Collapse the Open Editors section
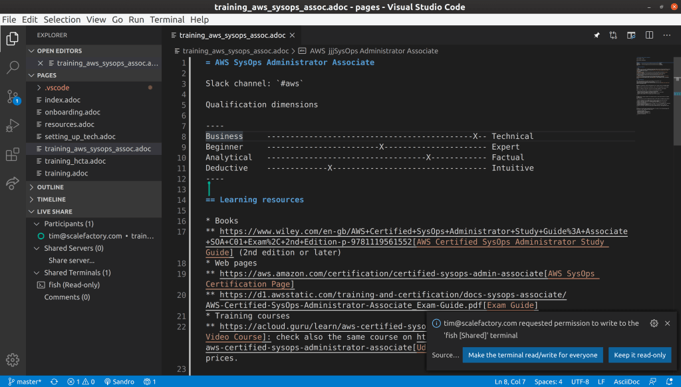This screenshot has height=387, width=681. [94, 51]
